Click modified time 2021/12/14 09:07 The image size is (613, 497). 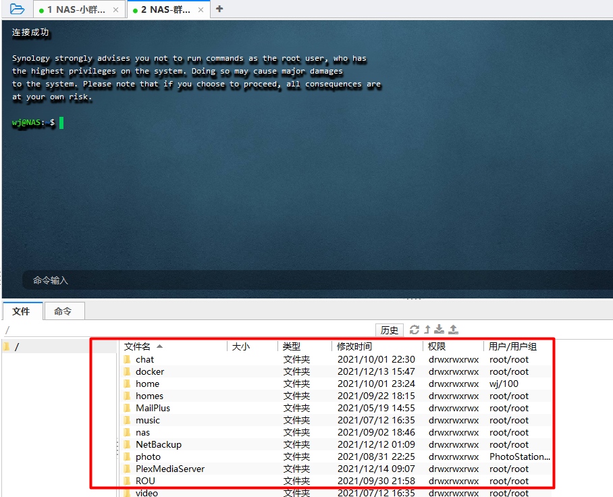click(376, 469)
